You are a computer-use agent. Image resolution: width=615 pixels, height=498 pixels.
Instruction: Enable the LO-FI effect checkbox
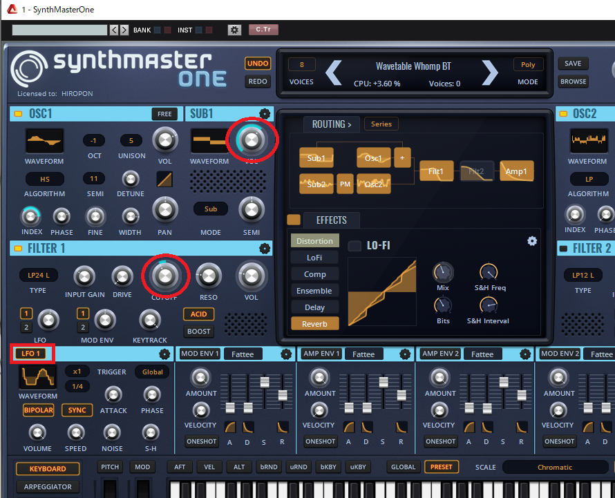click(x=354, y=246)
